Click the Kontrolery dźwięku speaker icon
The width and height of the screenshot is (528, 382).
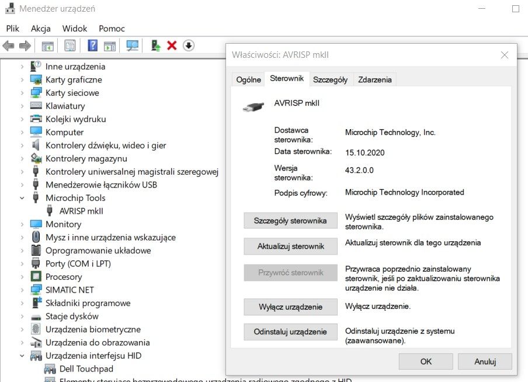(36, 145)
